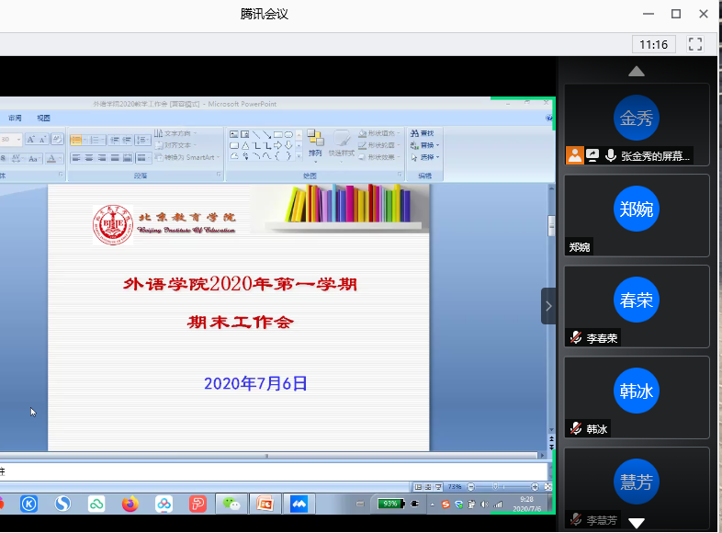Click the decrease font size button

pos(42,139)
